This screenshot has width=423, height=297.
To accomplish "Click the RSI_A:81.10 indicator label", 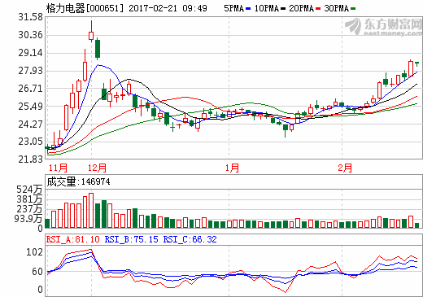I will [x=73, y=239].
